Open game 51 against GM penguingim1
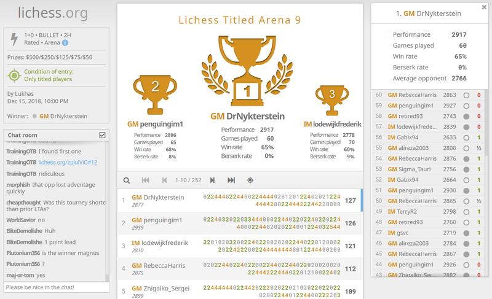 [428, 190]
